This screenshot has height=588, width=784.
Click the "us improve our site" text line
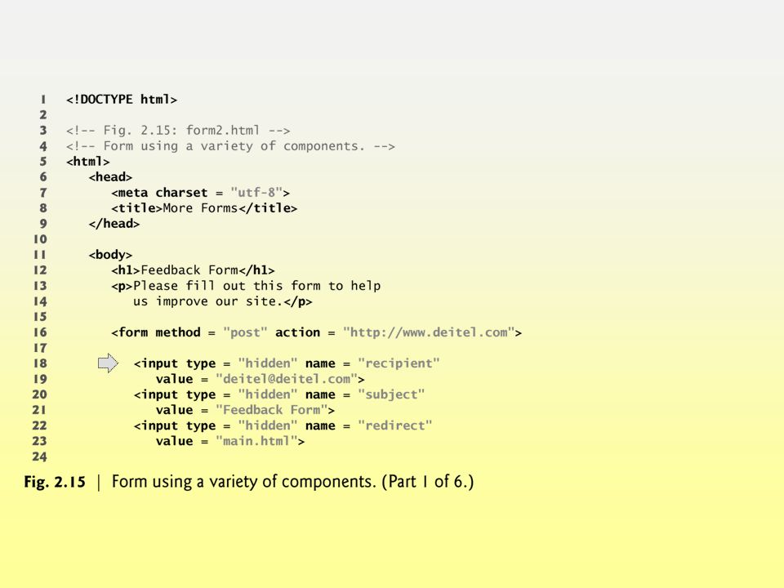click(222, 301)
